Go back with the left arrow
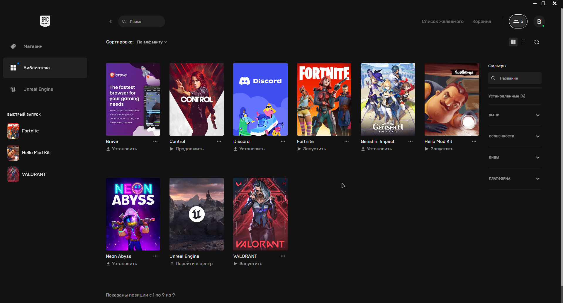The image size is (563, 303). pos(111,21)
